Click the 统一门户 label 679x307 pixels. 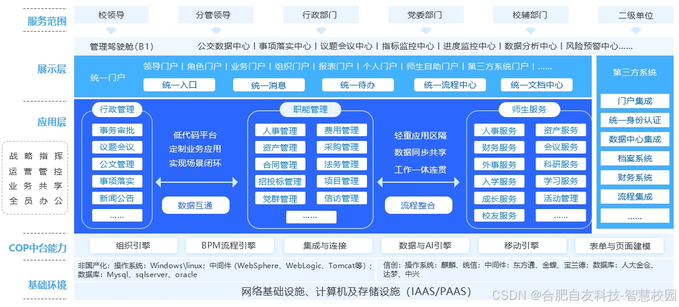coord(108,78)
